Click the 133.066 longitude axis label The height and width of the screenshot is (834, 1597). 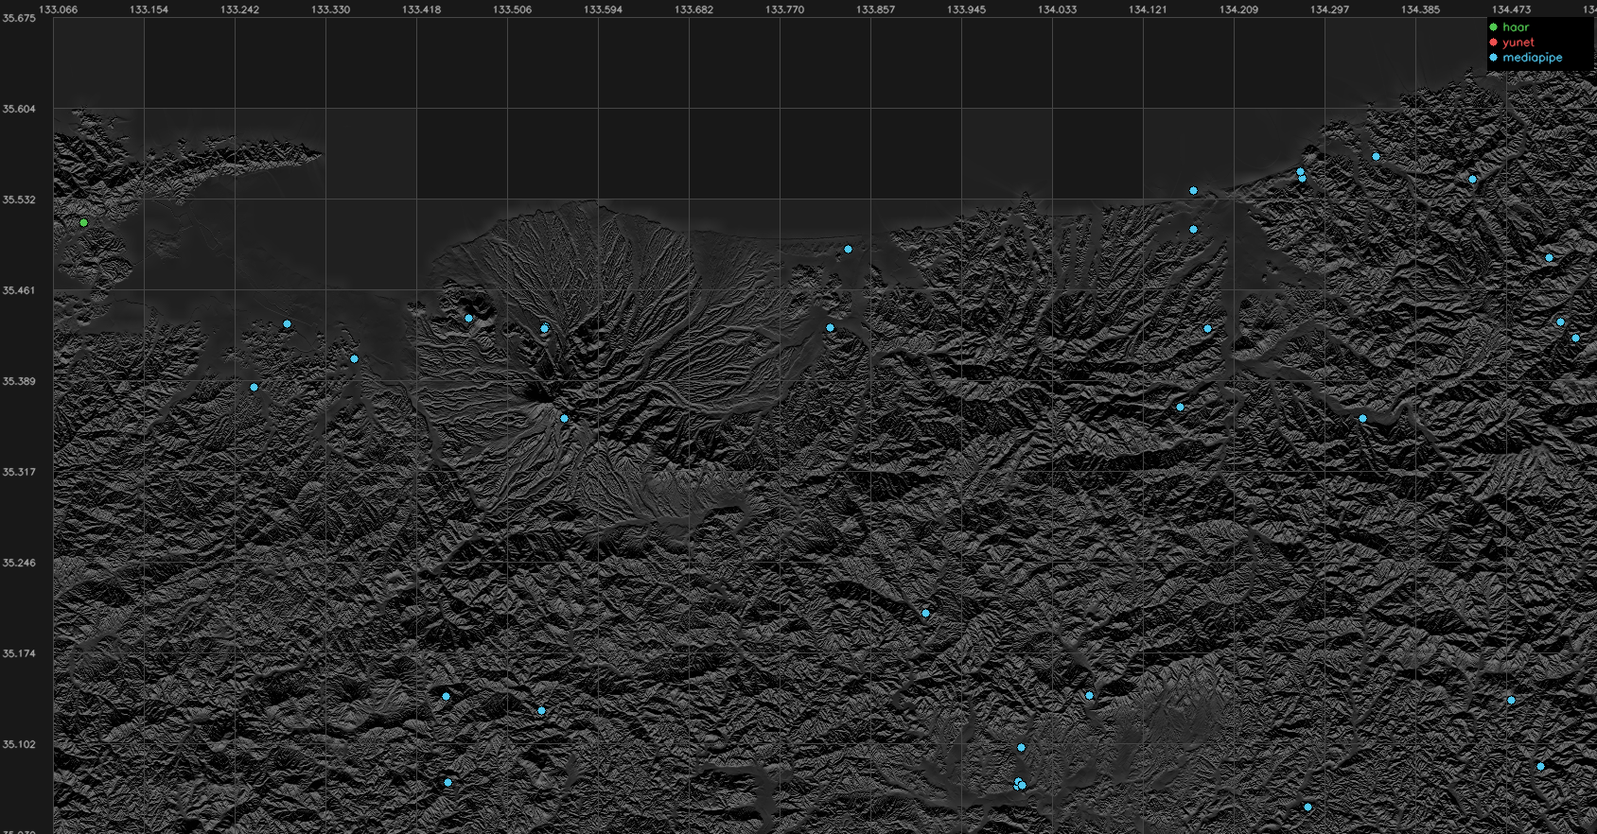pos(59,9)
